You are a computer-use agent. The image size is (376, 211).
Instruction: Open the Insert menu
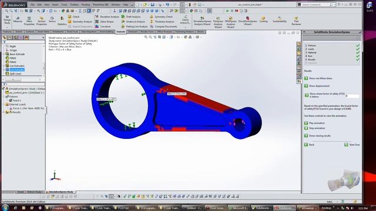click(x=55, y=5)
